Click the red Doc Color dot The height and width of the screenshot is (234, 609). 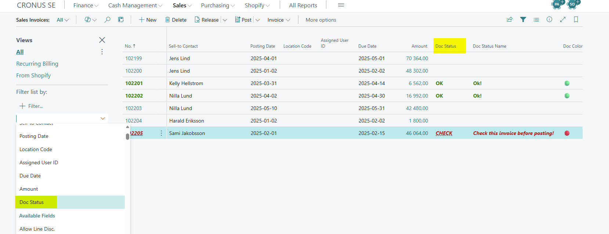(567, 133)
